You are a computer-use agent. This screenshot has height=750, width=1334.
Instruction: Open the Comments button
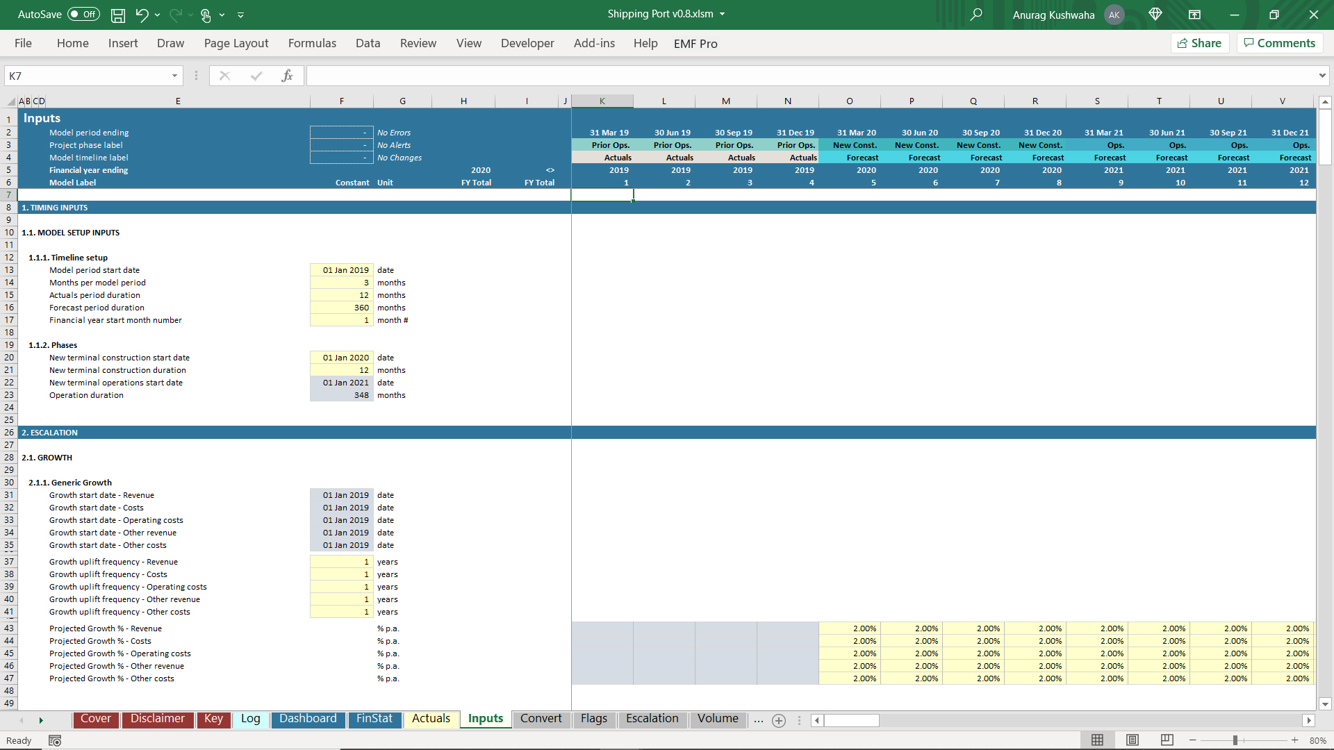tap(1279, 43)
